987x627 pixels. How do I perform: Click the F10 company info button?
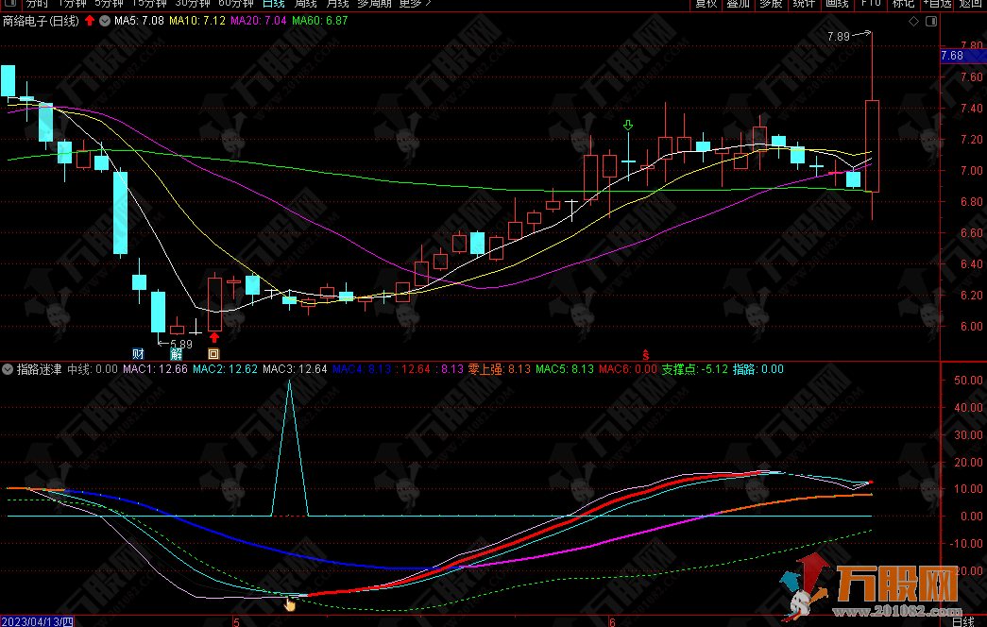pyautogui.click(x=871, y=3)
